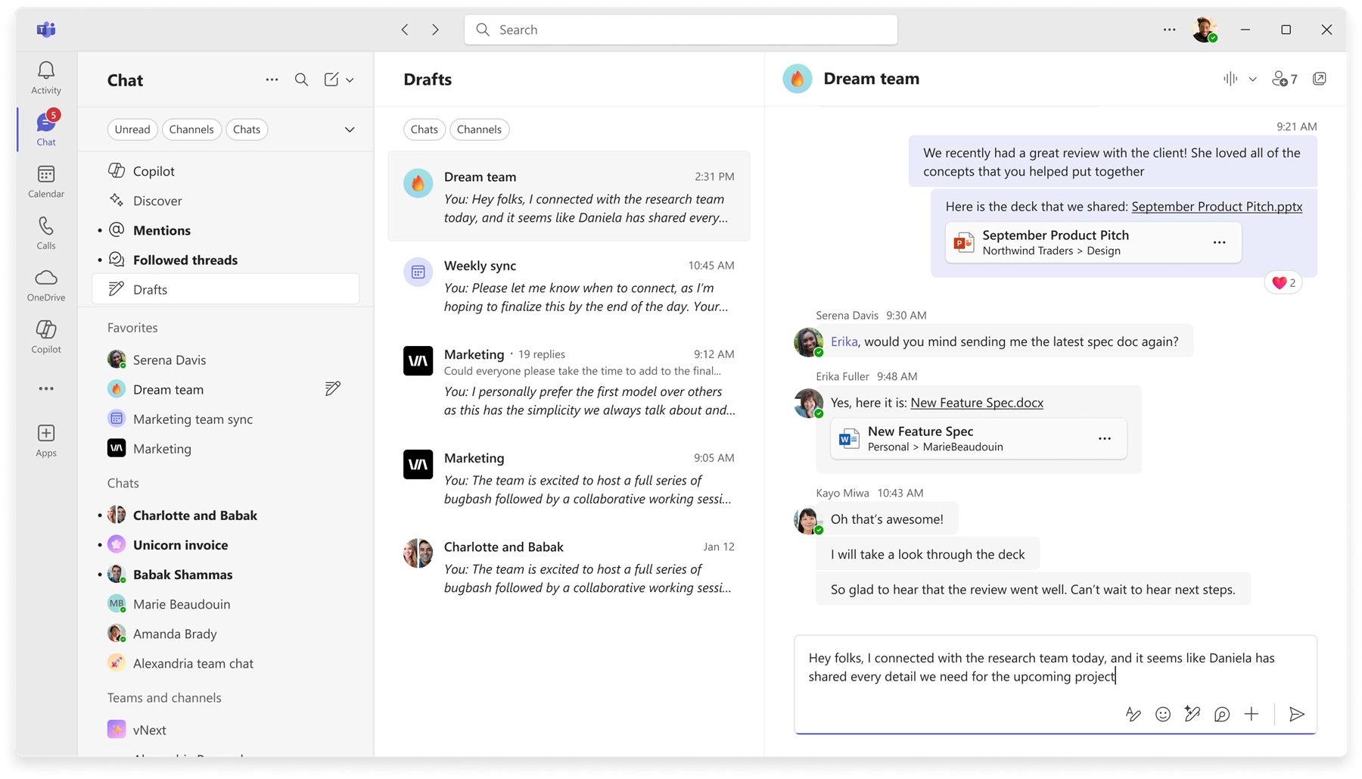Open Copilot from the app sidebar
This screenshot has height=779, width=1362.
click(46, 335)
